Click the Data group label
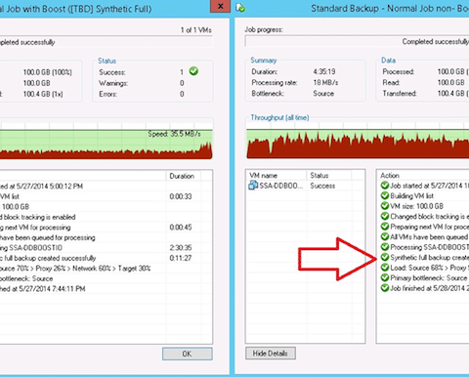The height and width of the screenshot is (377, 469). click(x=388, y=61)
